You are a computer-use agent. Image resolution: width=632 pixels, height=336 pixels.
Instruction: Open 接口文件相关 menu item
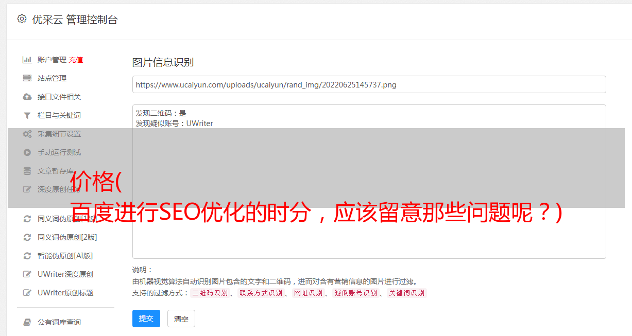(59, 97)
